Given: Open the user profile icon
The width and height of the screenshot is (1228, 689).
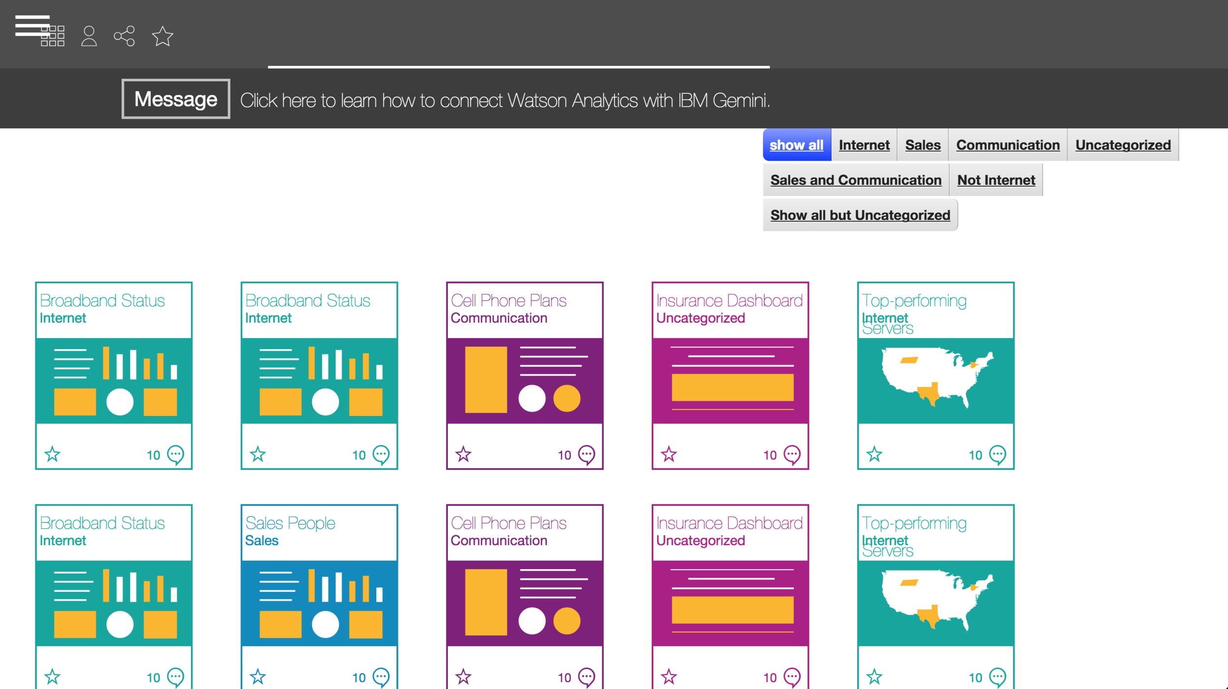Looking at the screenshot, I should click(89, 35).
